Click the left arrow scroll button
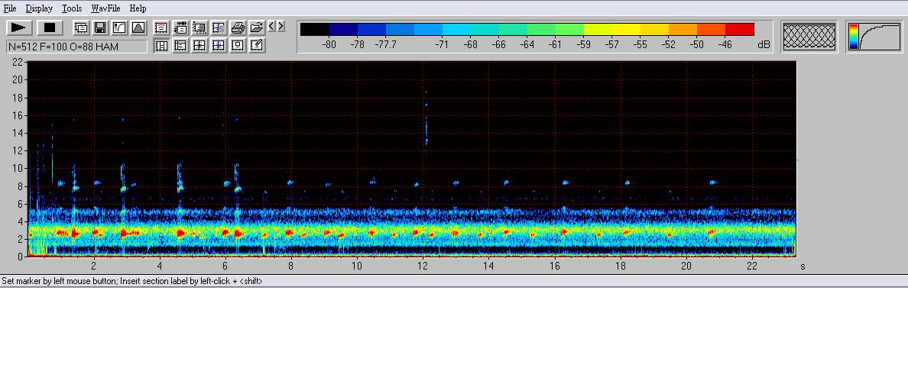 point(272,27)
